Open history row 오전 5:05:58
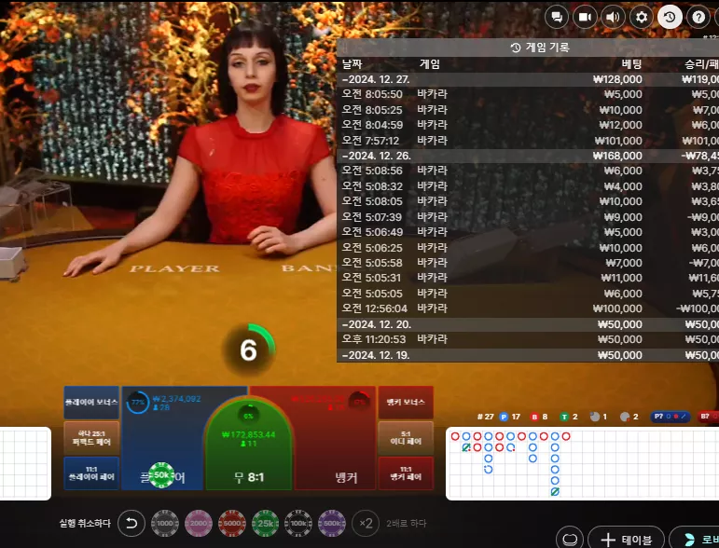Screen dimensions: 719x548 tap(528, 263)
